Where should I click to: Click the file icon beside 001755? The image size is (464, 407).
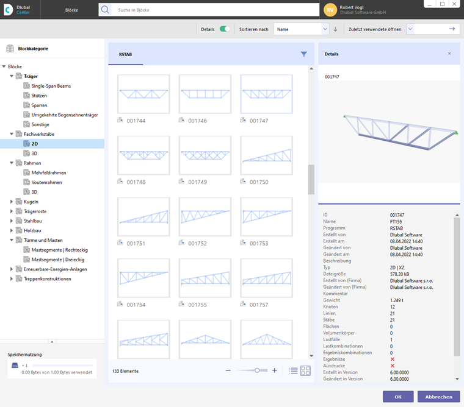click(181, 304)
